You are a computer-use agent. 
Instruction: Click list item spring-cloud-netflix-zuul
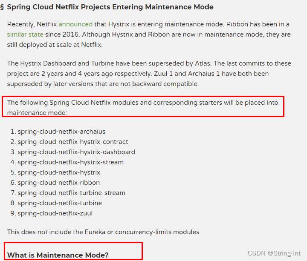click(x=55, y=213)
